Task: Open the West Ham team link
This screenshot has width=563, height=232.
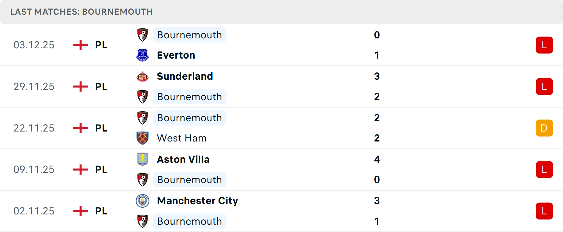Action: click(182, 138)
